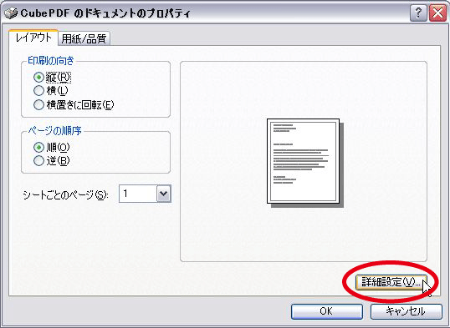The height and width of the screenshot is (328, 450).
Task: Close the document properties dialog
Action: tap(437, 13)
